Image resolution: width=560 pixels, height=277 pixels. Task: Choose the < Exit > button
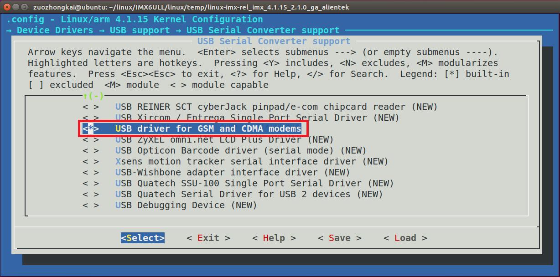point(208,238)
